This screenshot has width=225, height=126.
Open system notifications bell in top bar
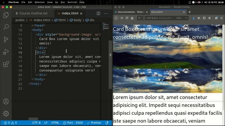point(189,2)
